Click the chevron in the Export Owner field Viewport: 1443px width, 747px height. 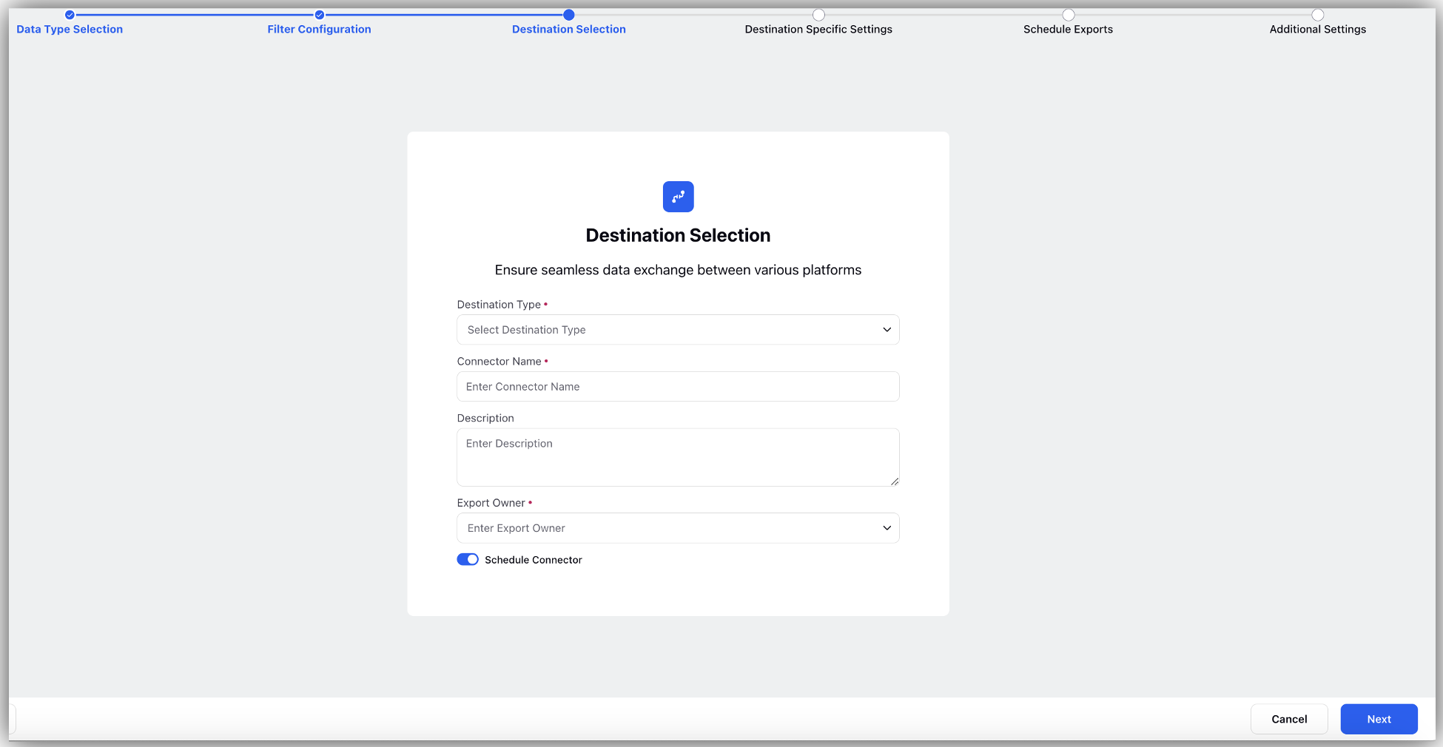tap(887, 528)
